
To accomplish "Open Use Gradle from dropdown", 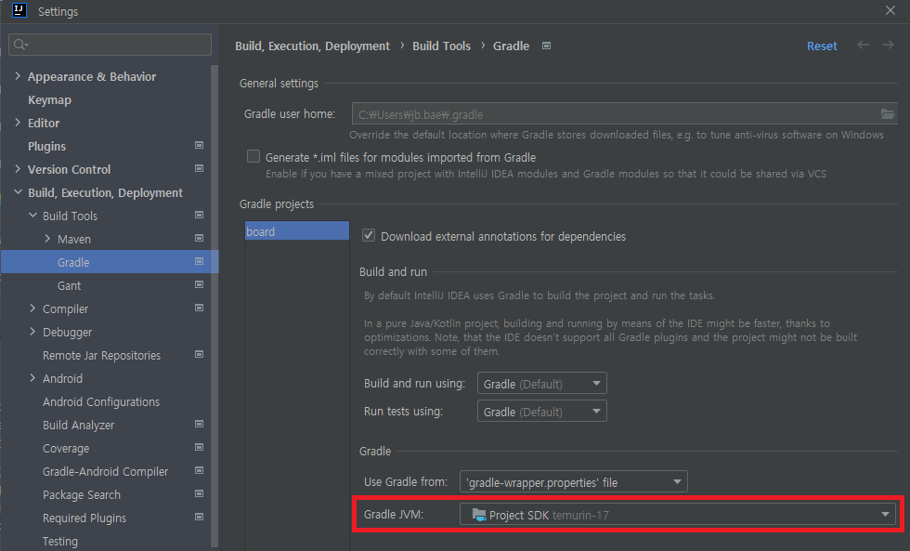I will click(x=574, y=481).
